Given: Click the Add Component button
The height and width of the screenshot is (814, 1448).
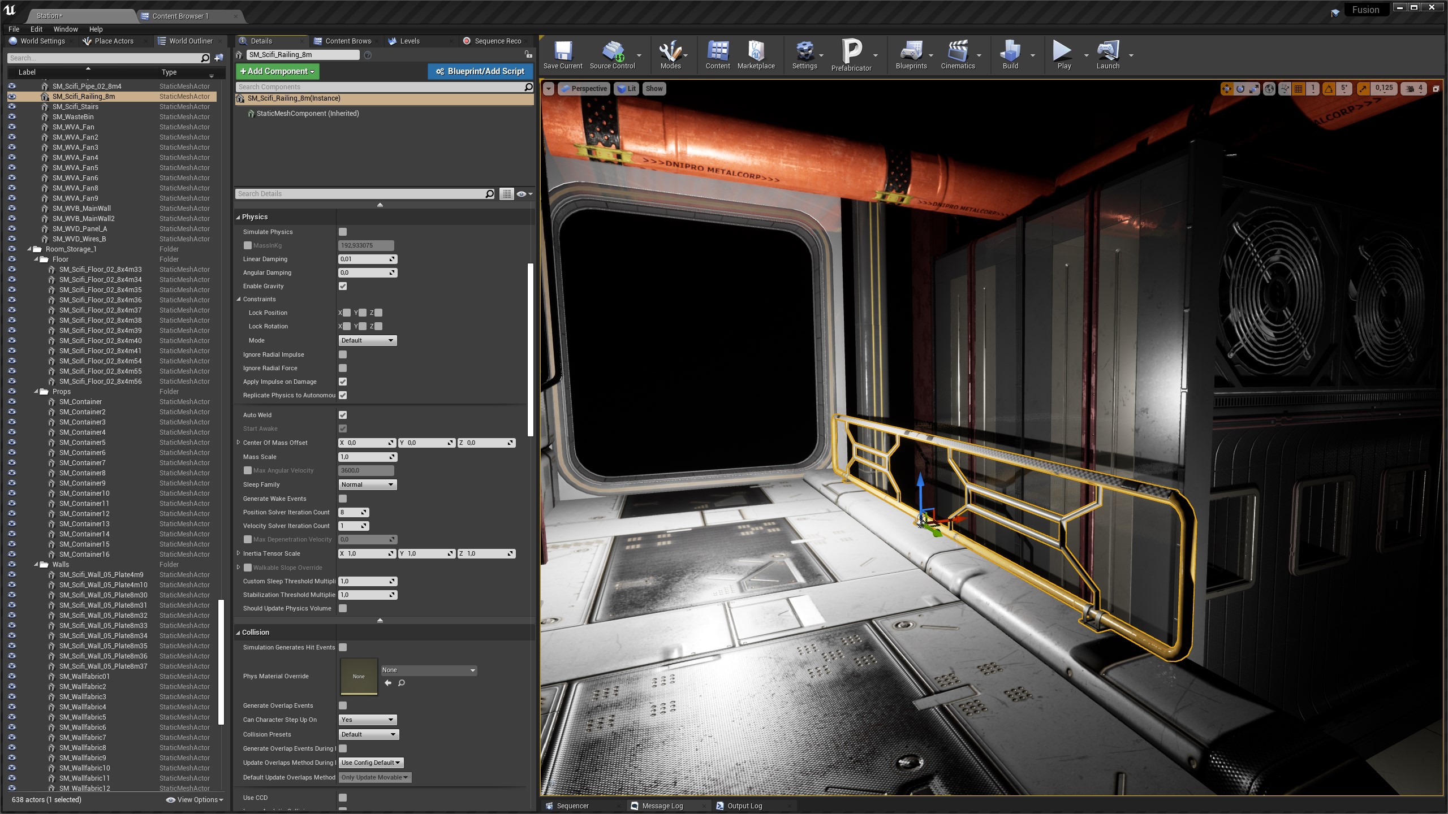Looking at the screenshot, I should coord(277,71).
